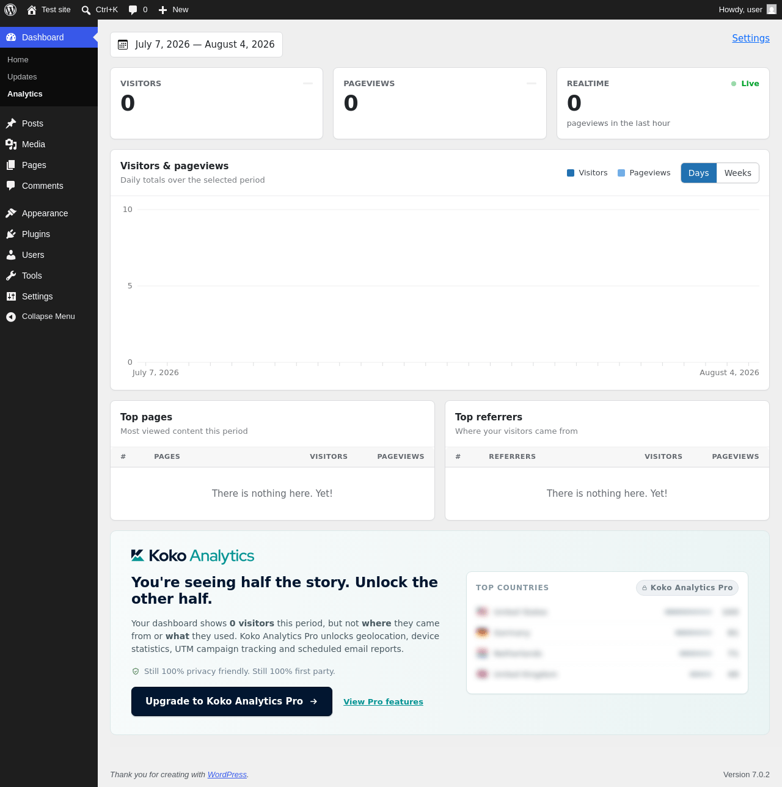Screen dimensions: 782x787
Task: Click the Koko Analytics Pro badge
Action: click(687, 588)
